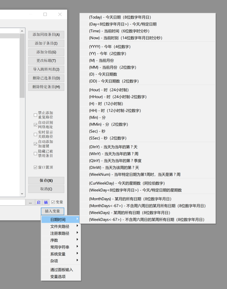
Task: Insert {DInY} day of year variable
Action: coord(148,147)
